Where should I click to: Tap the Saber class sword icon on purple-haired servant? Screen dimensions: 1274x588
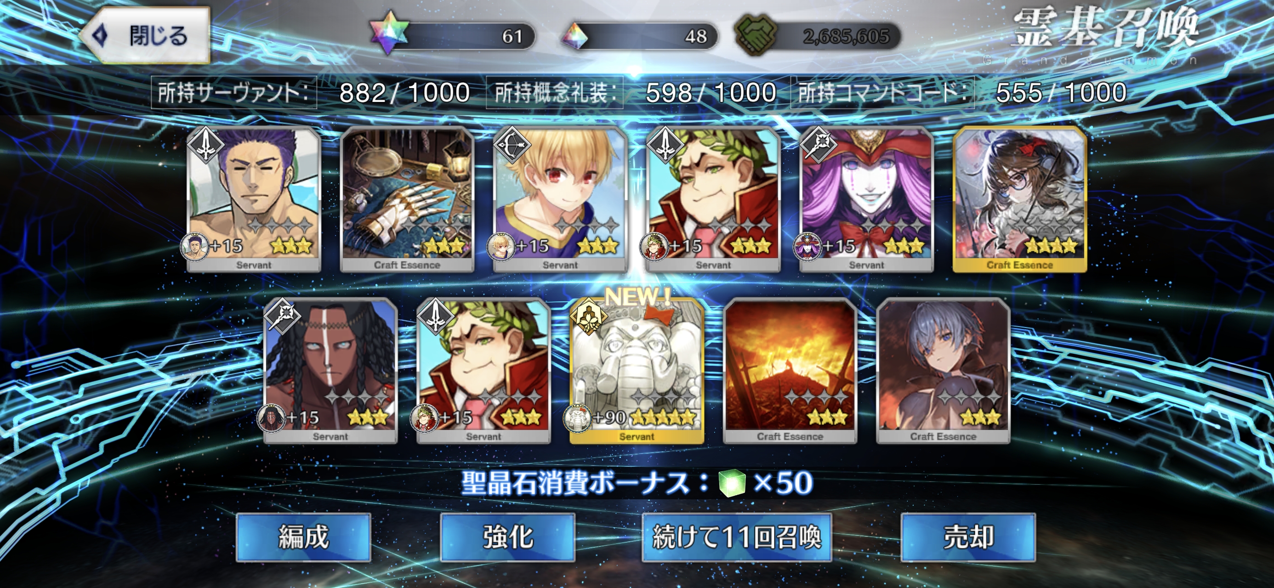coord(205,144)
